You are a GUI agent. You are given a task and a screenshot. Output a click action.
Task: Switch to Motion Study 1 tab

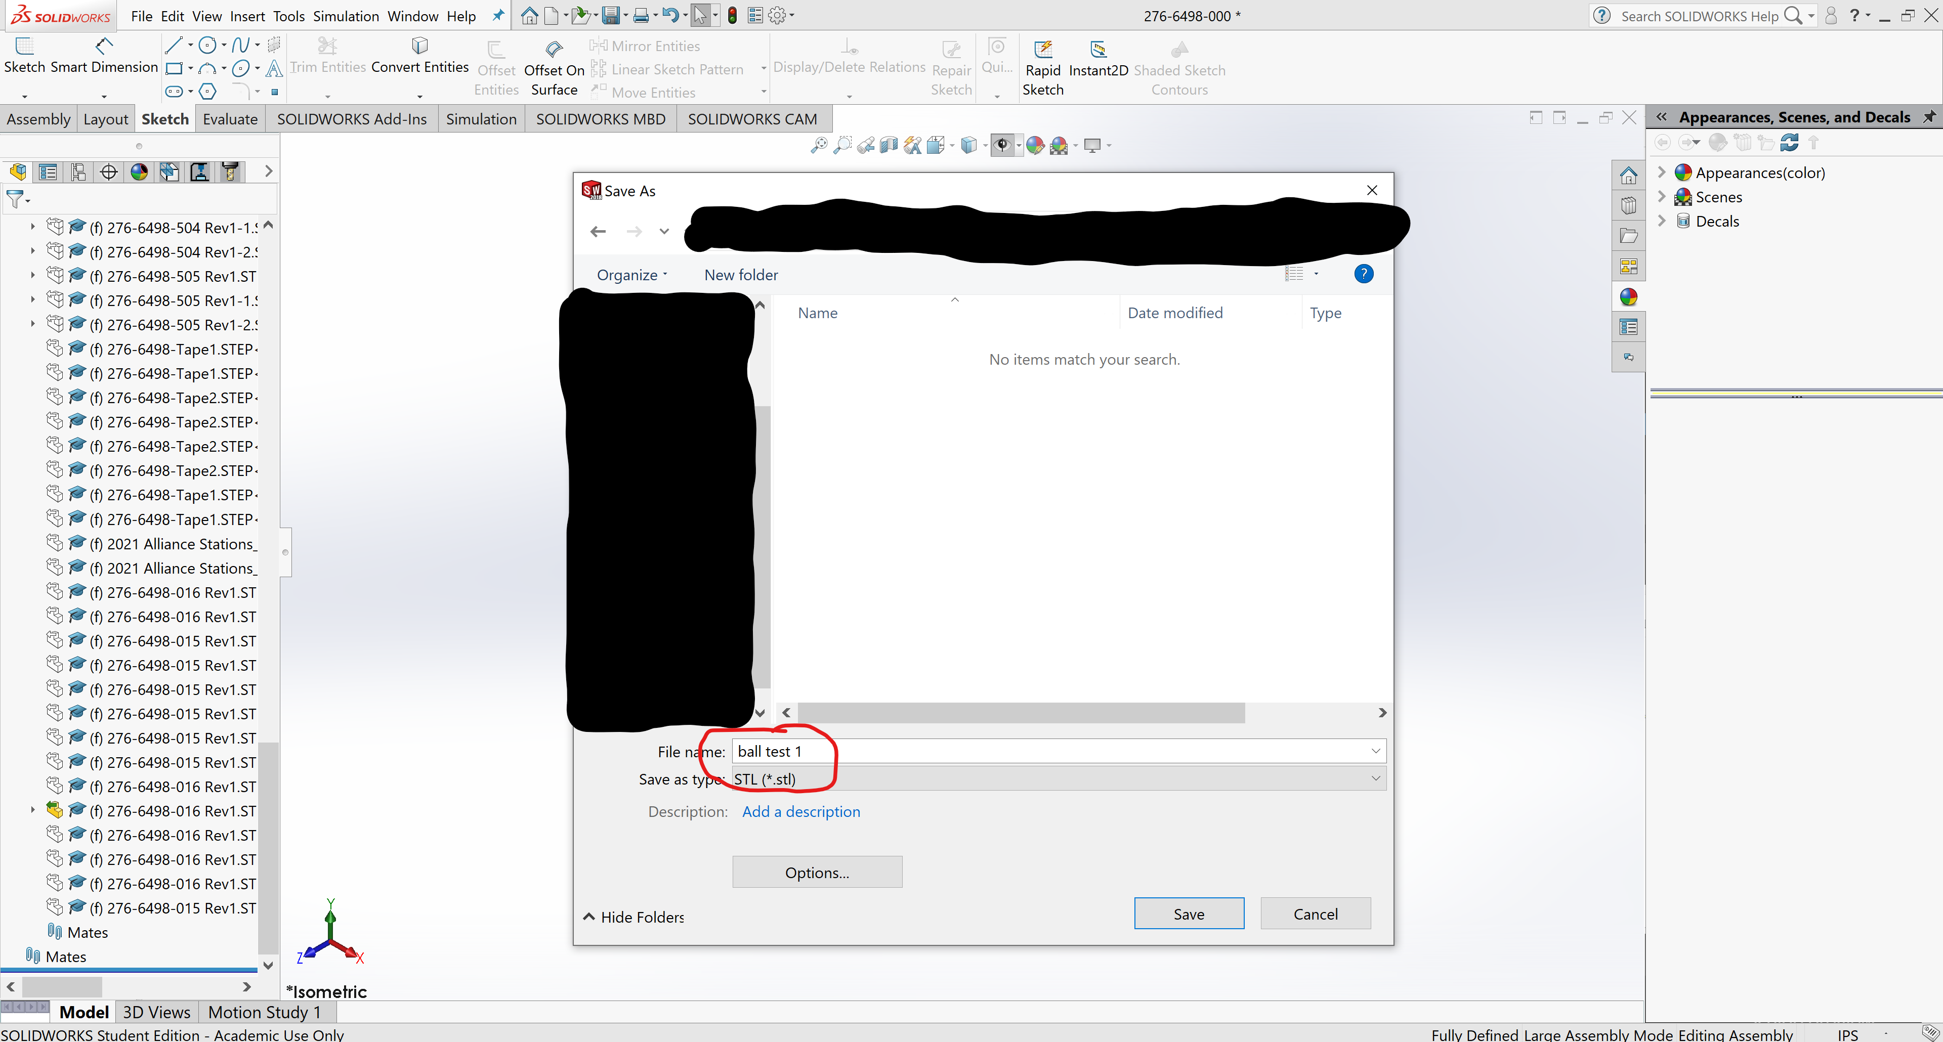pyautogui.click(x=264, y=1012)
